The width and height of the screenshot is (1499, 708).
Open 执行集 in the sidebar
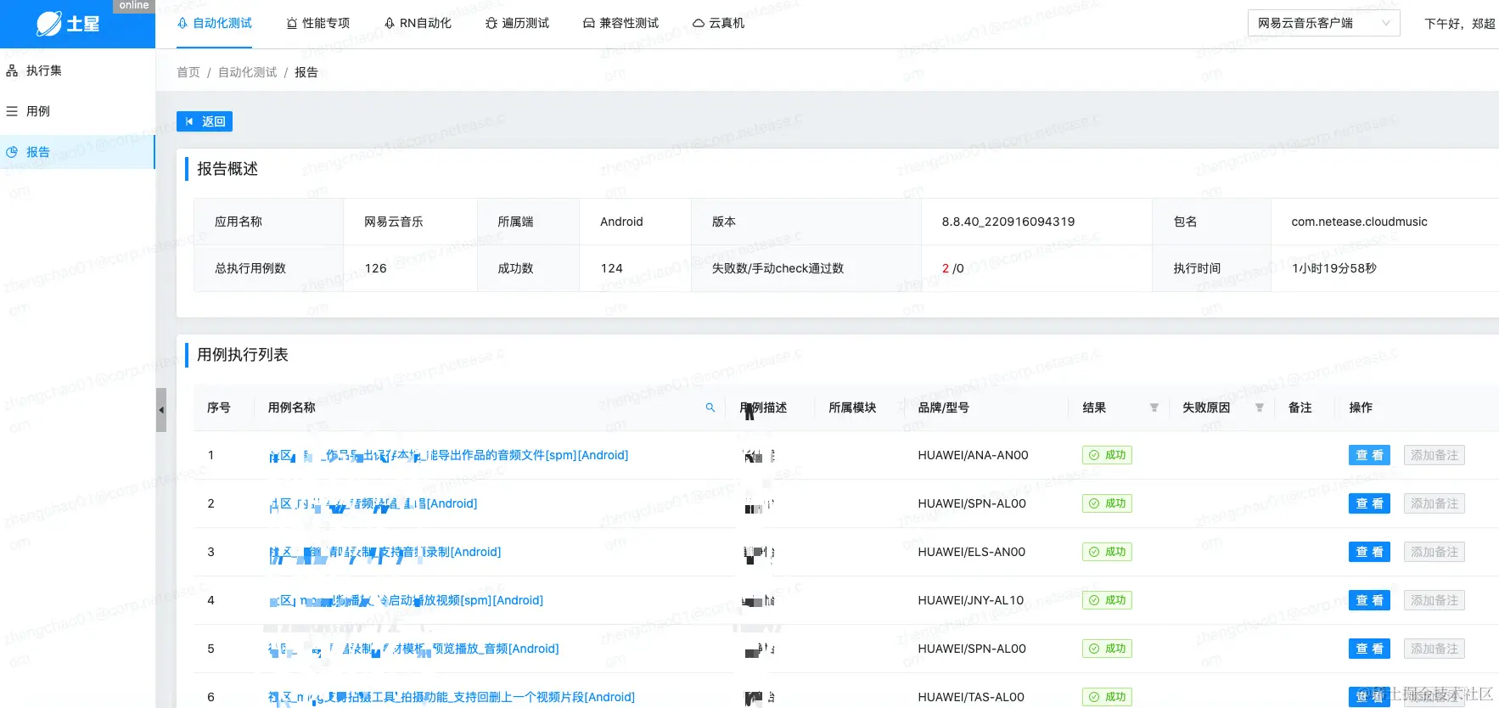tap(77, 70)
